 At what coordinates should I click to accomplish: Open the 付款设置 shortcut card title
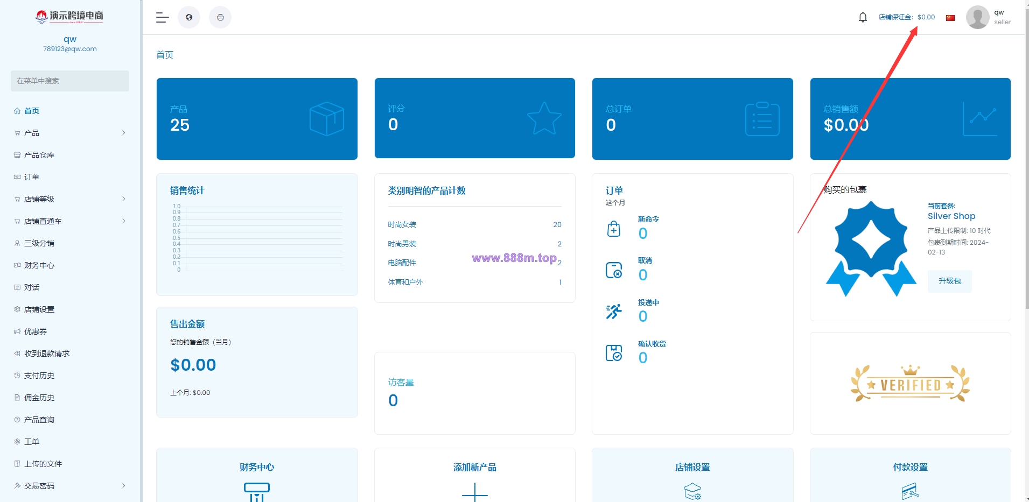pos(910,467)
